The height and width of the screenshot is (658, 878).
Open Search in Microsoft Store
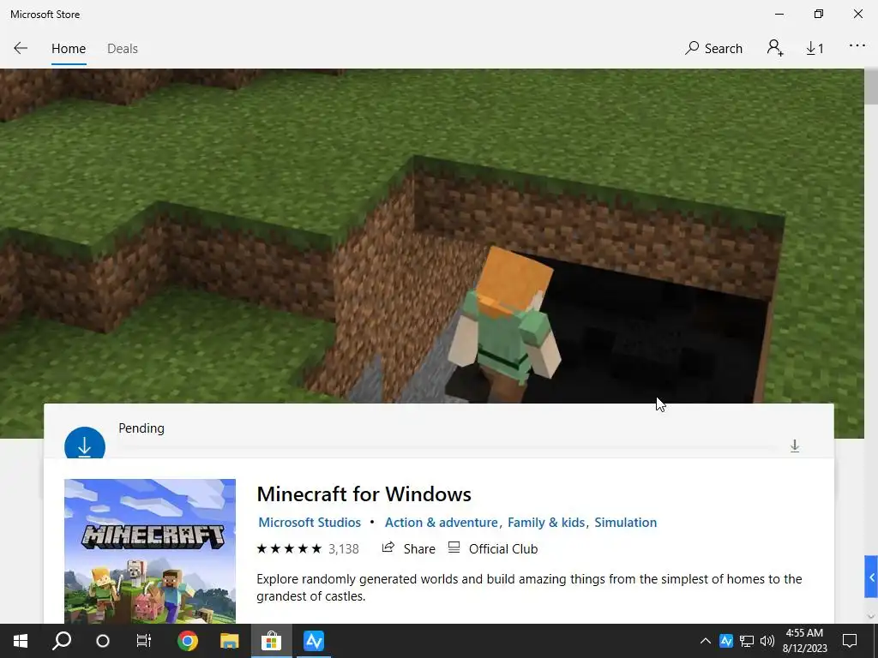[713, 49]
